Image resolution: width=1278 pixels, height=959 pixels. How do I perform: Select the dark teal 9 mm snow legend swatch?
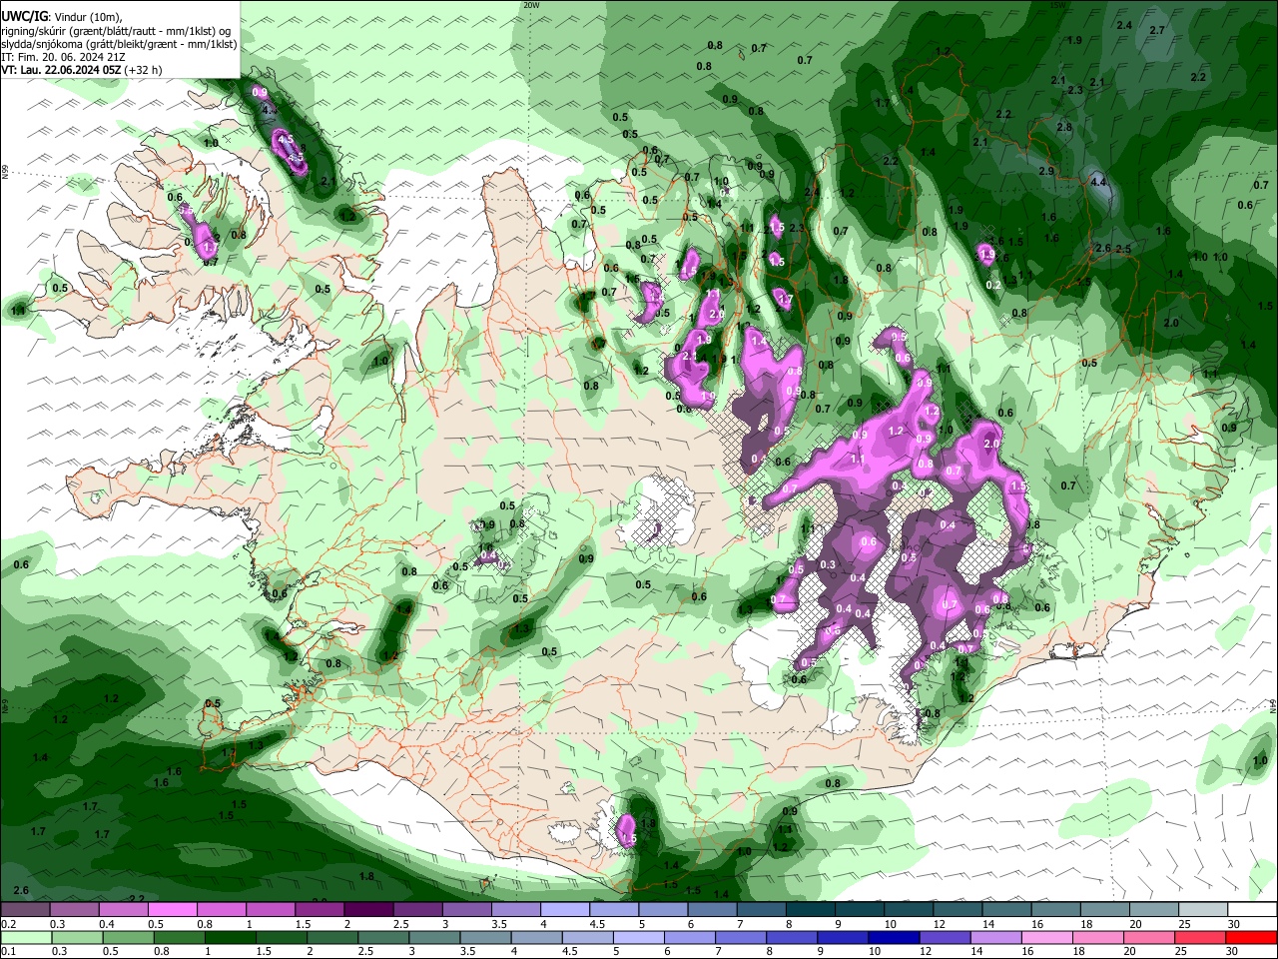tap(859, 910)
